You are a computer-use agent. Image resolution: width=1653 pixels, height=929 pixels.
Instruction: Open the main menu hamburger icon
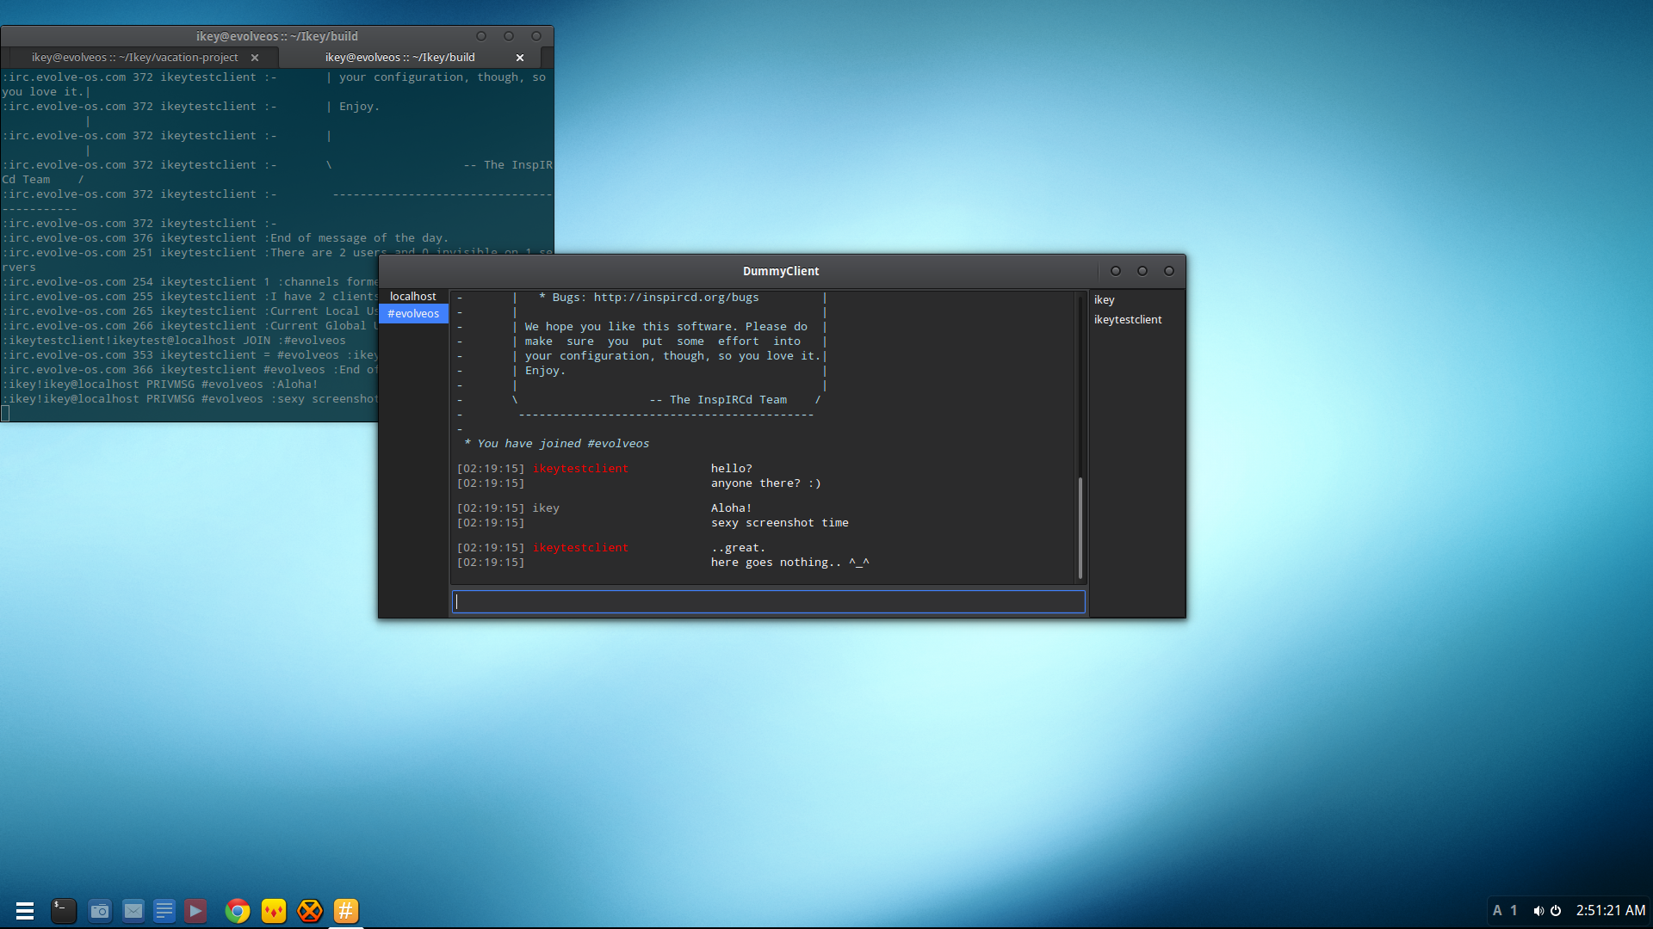click(25, 911)
